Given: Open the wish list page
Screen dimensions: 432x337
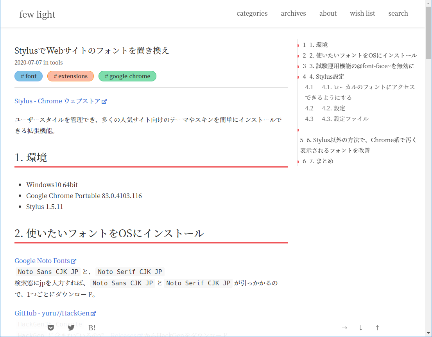Looking at the screenshot, I should tap(362, 13).
